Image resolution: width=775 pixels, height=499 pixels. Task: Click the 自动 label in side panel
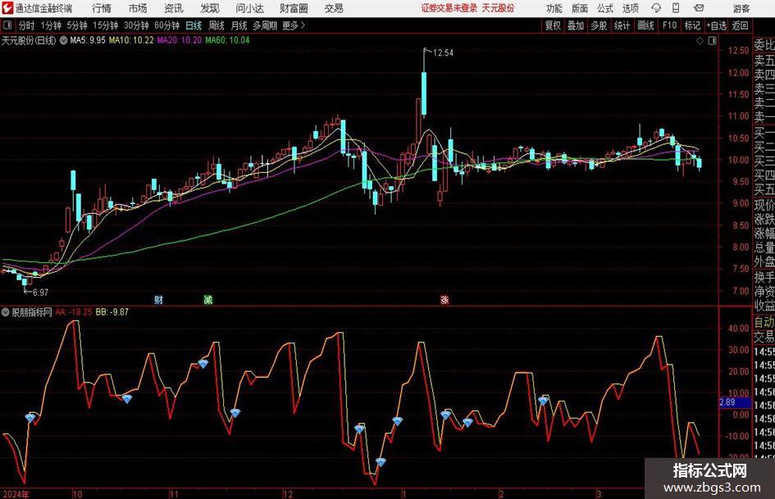[764, 322]
